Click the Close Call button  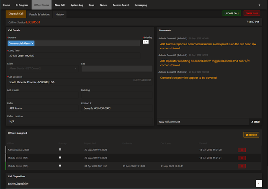click(252, 13)
